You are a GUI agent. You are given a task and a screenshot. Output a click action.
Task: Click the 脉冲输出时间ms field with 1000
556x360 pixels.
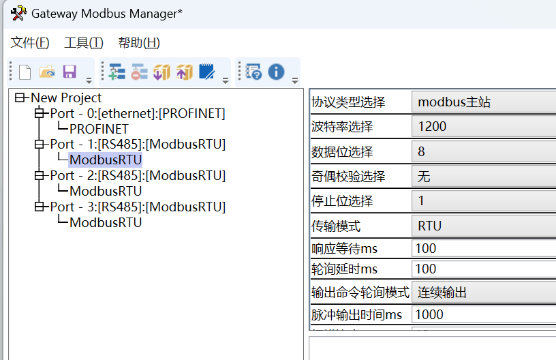coord(484,314)
